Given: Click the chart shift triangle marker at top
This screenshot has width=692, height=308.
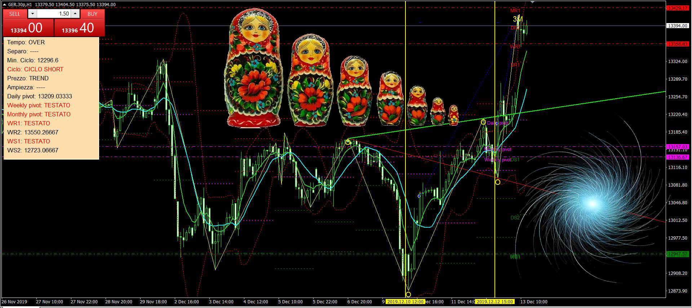Looking at the screenshot, I should click(532, 2).
